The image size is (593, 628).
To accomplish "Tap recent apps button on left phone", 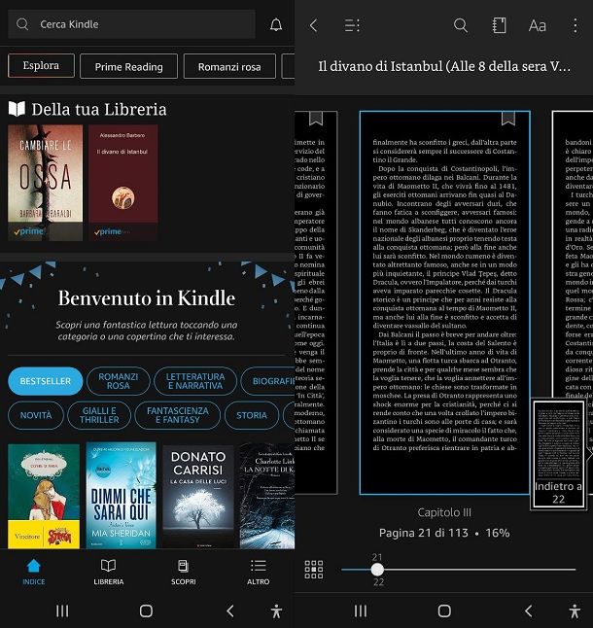I will [62, 611].
